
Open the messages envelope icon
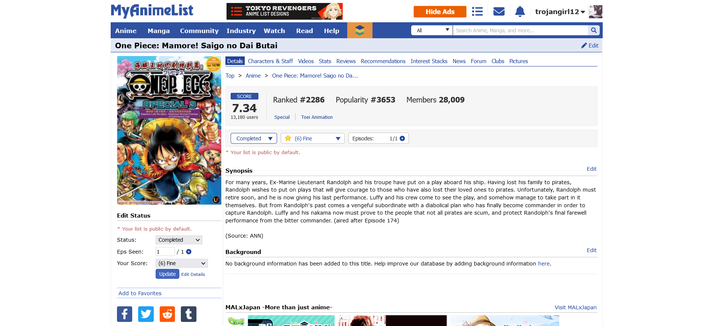pyautogui.click(x=499, y=12)
